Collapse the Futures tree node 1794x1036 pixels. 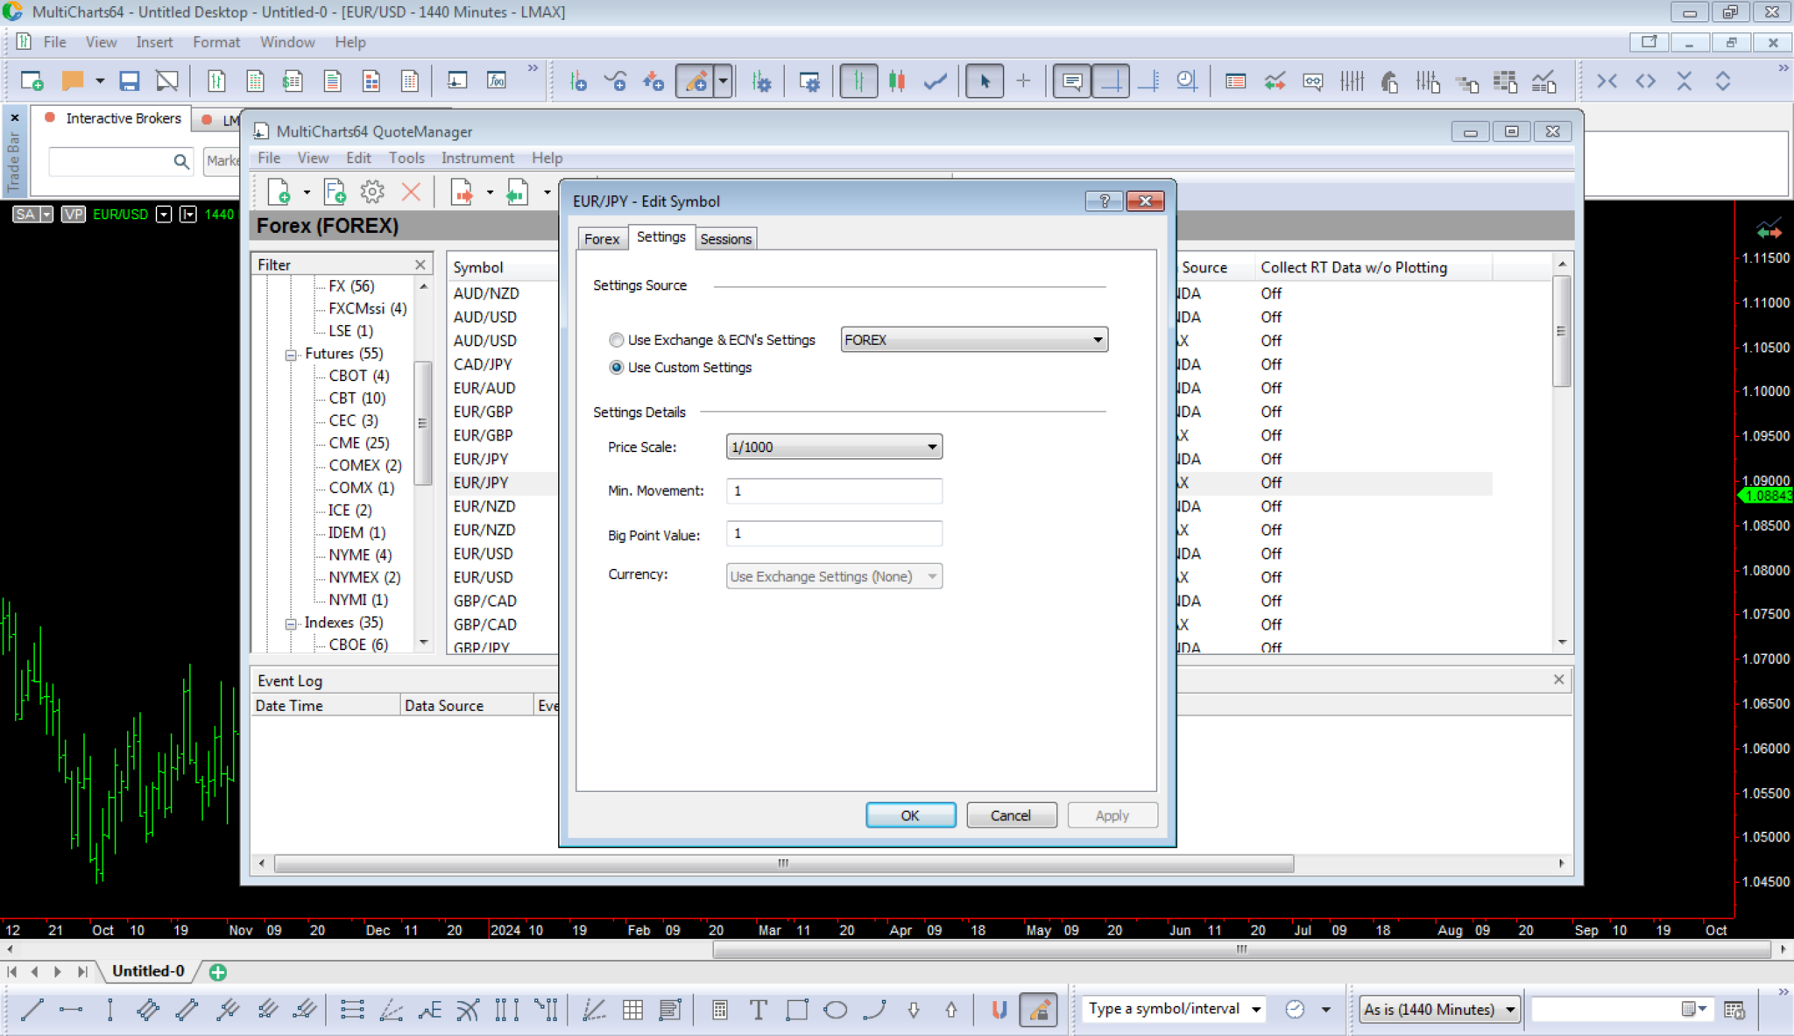[291, 355]
